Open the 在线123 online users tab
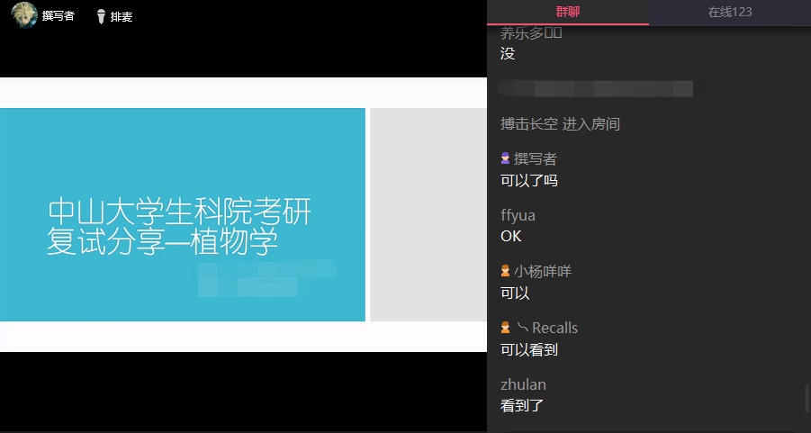Viewport: 811px width, 433px height. 729,12
